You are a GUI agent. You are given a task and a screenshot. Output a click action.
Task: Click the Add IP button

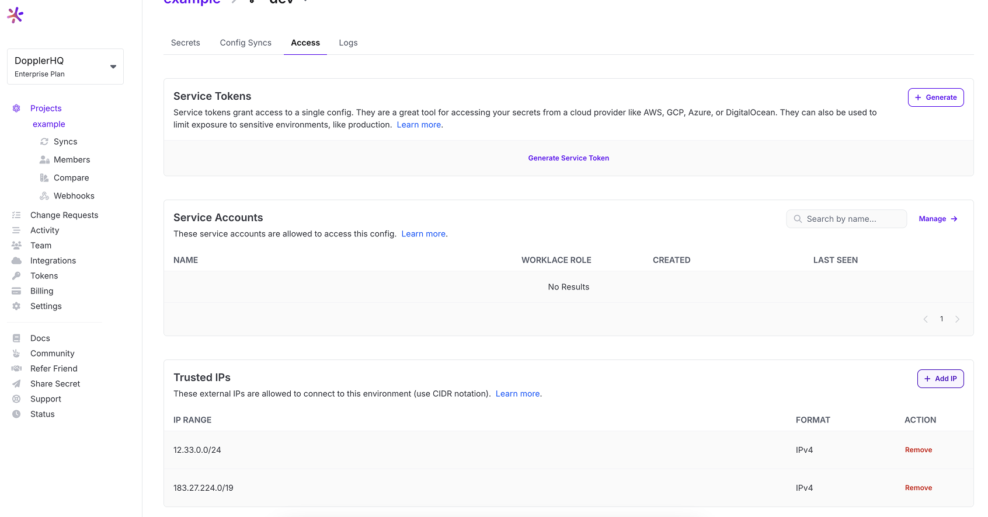tap(940, 379)
